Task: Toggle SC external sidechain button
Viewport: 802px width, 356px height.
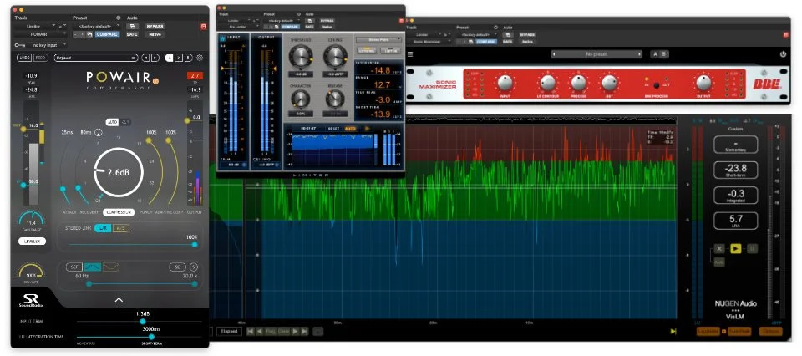Action: [179, 267]
